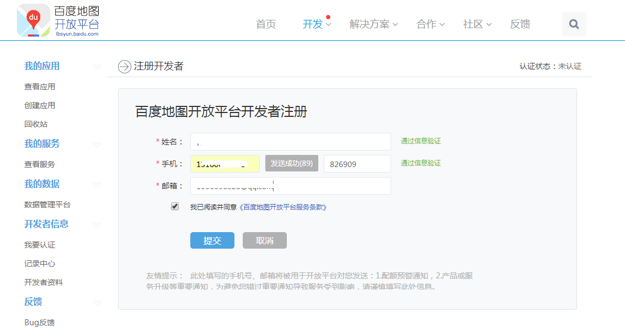Click the 开发者信息 sidebar heading
Image resolution: width=625 pixels, height=333 pixels.
tap(46, 224)
